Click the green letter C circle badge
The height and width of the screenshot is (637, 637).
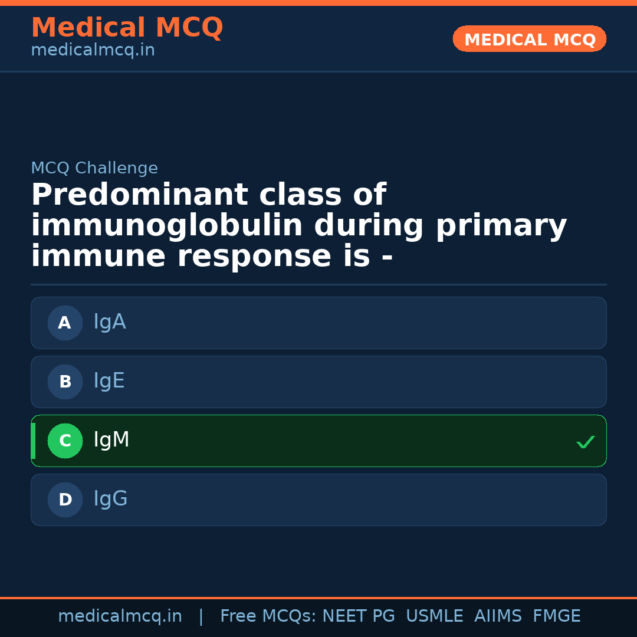(65, 441)
